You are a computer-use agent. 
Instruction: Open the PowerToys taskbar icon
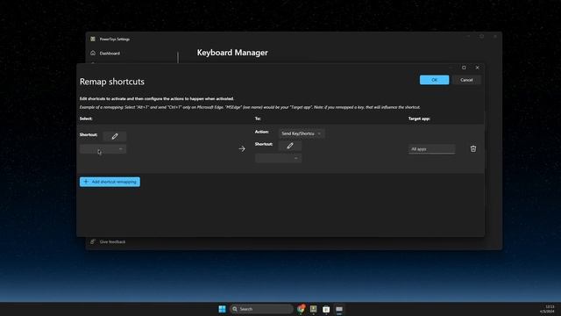[314, 309]
